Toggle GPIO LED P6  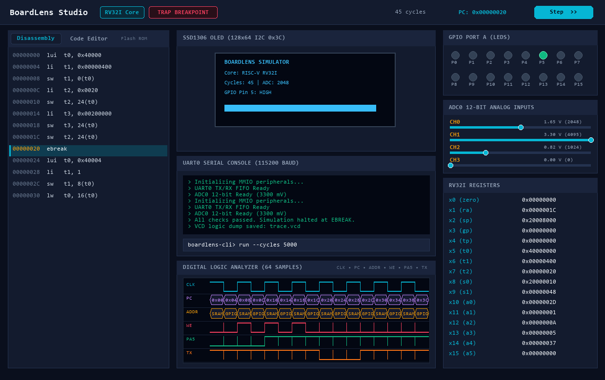click(561, 56)
